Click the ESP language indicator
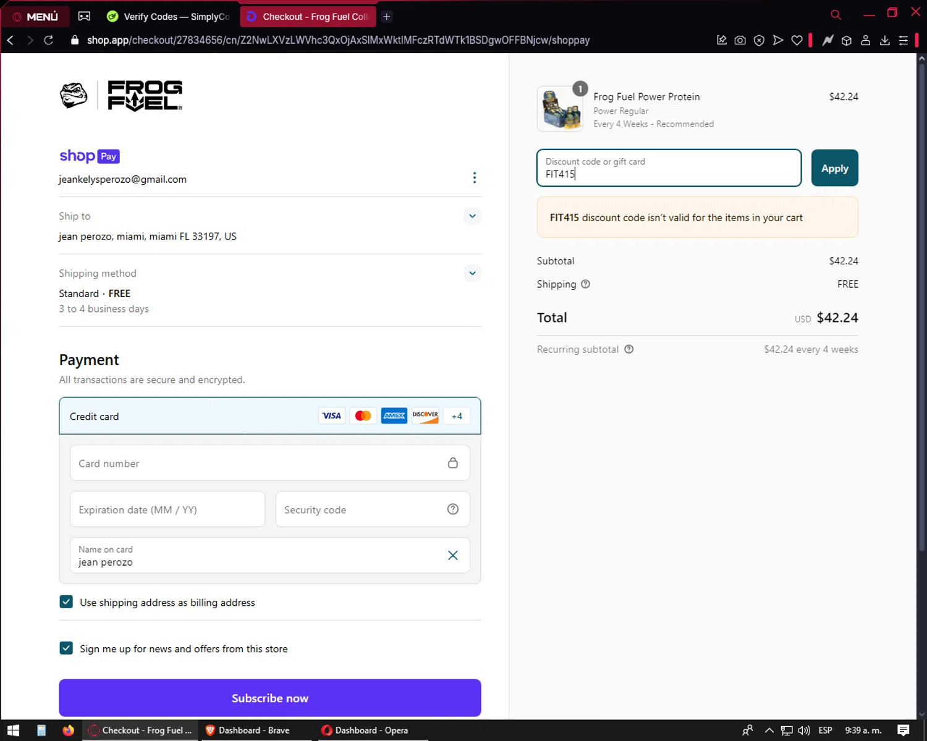 [825, 731]
